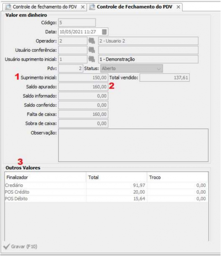Close the active Controle de Fechamento tab
221x256 pixels.
(178, 7)
